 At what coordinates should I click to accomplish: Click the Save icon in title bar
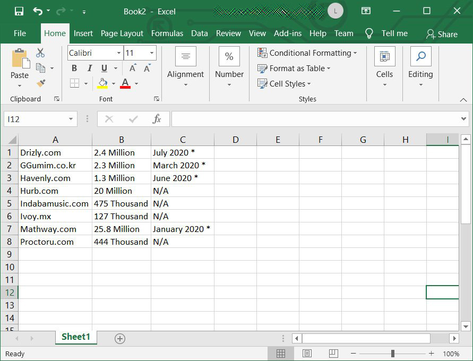[19, 12]
